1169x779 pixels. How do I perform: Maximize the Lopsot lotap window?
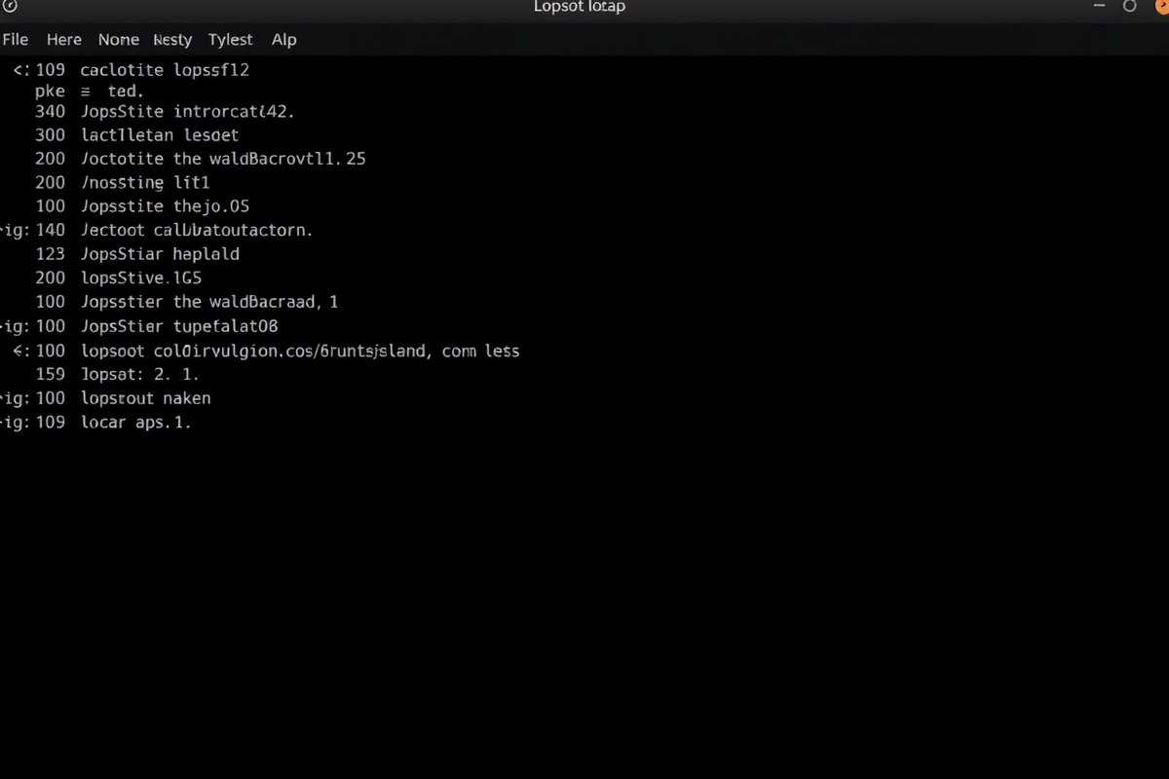pyautogui.click(x=1130, y=6)
